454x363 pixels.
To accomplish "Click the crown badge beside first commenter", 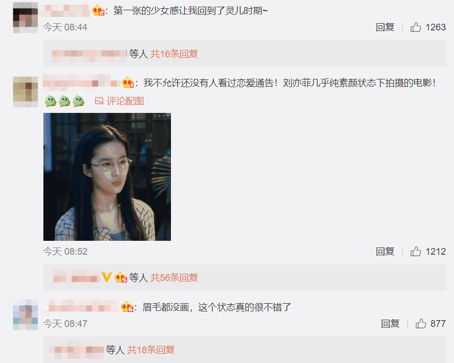I will 98,11.
